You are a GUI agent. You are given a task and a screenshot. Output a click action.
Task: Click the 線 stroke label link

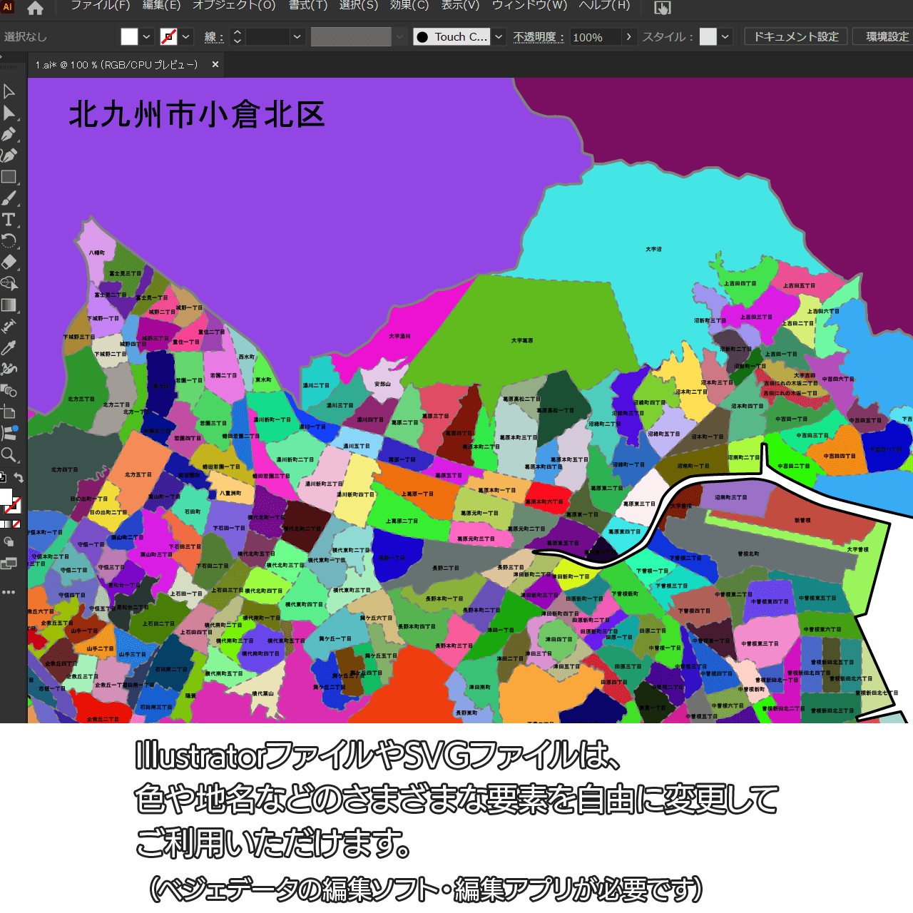[x=214, y=37]
